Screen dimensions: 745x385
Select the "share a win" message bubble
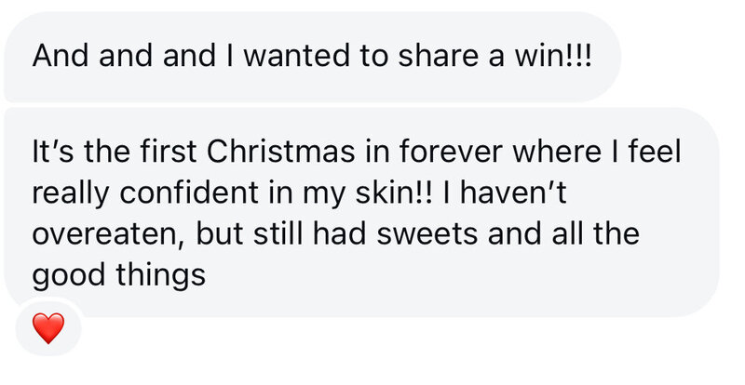click(311, 57)
